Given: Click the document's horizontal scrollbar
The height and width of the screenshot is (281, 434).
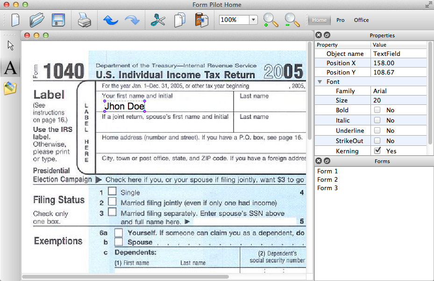Looking at the screenshot, I should pos(125,277).
